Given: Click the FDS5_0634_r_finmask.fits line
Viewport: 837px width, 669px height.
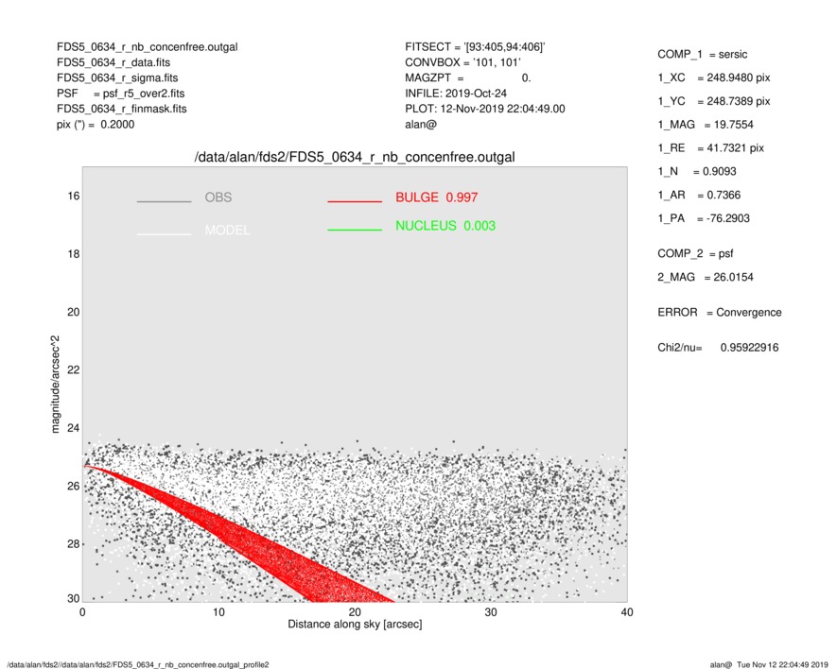Looking at the screenshot, I should [122, 109].
